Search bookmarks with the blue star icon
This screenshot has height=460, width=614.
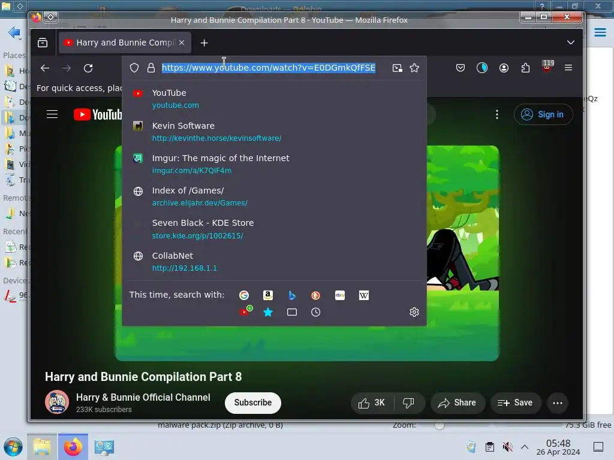[268, 312]
